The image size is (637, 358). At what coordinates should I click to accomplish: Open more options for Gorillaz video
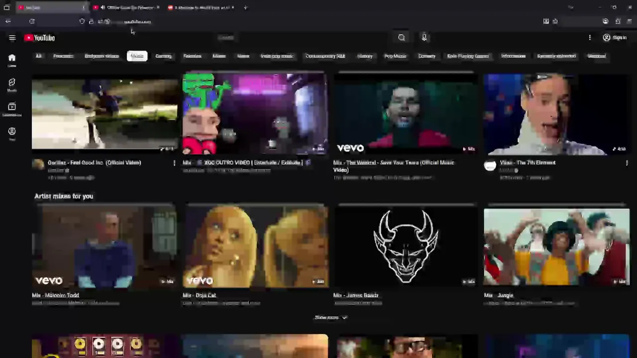174,163
